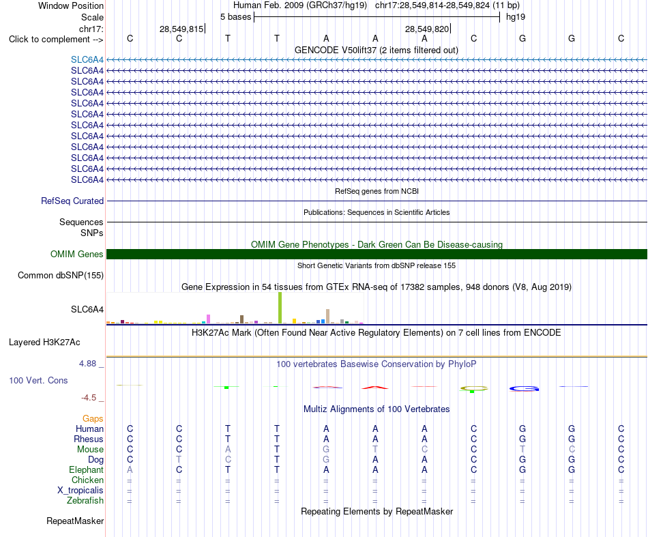Click the -4.5 PhyloP lower limit value
This screenshot has width=648, height=537.
[89, 398]
